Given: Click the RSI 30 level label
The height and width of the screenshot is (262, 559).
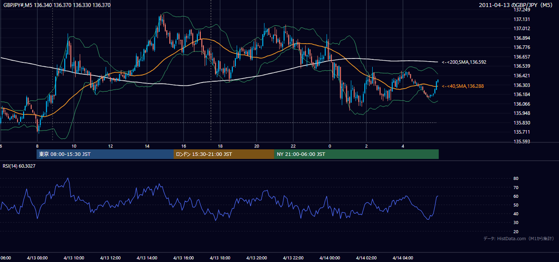Looking at the screenshot, I should click(x=516, y=223).
